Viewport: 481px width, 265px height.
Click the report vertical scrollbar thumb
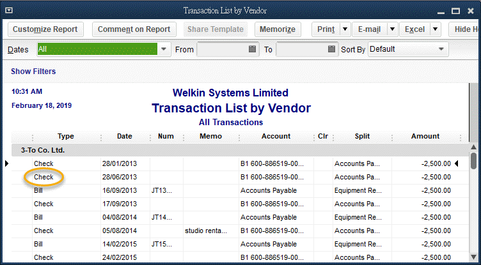[474, 160]
